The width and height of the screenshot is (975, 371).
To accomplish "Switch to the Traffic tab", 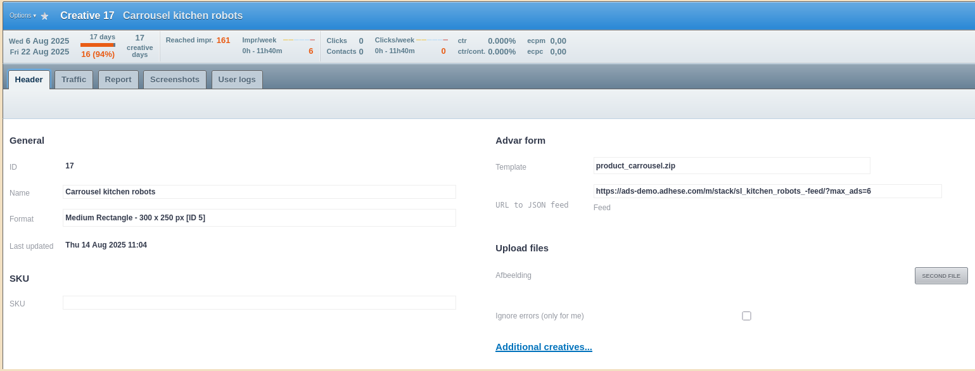I will [73, 80].
